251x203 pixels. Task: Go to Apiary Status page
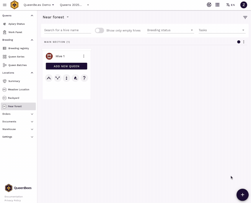click(x=16, y=24)
